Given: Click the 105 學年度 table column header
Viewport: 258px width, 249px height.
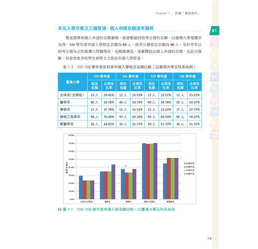Looking at the screenshot, I should coord(102,76).
